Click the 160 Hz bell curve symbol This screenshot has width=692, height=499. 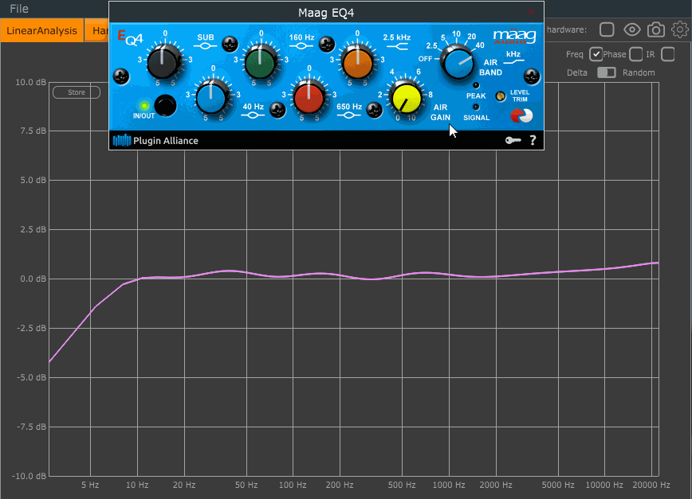[x=302, y=46]
